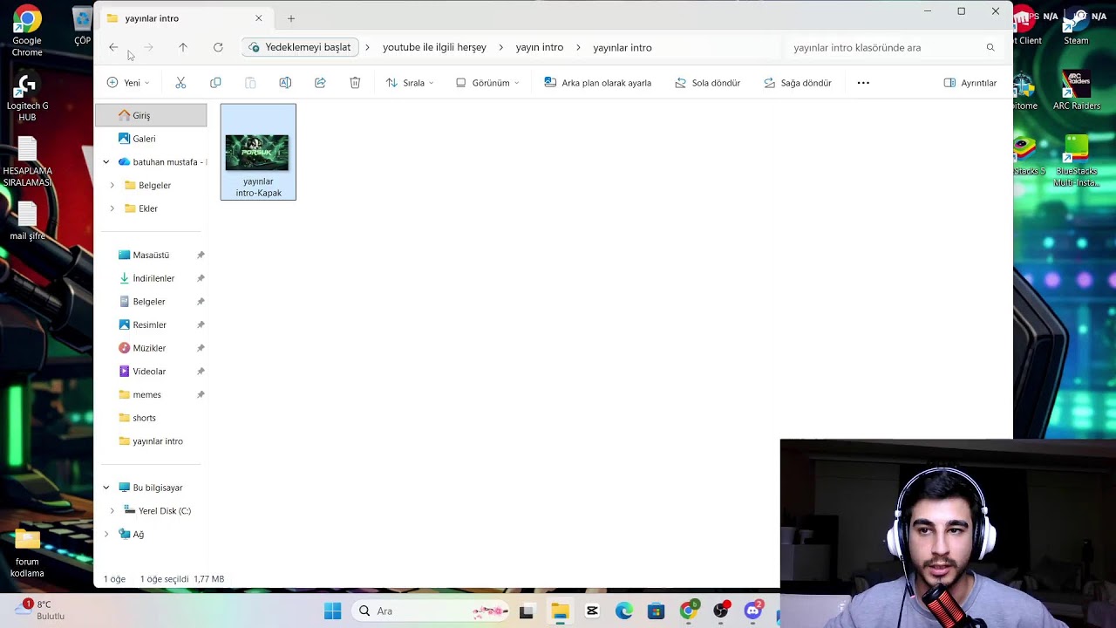Open Chrome from the taskbar
This screenshot has height=628, width=1116.
coord(689,611)
